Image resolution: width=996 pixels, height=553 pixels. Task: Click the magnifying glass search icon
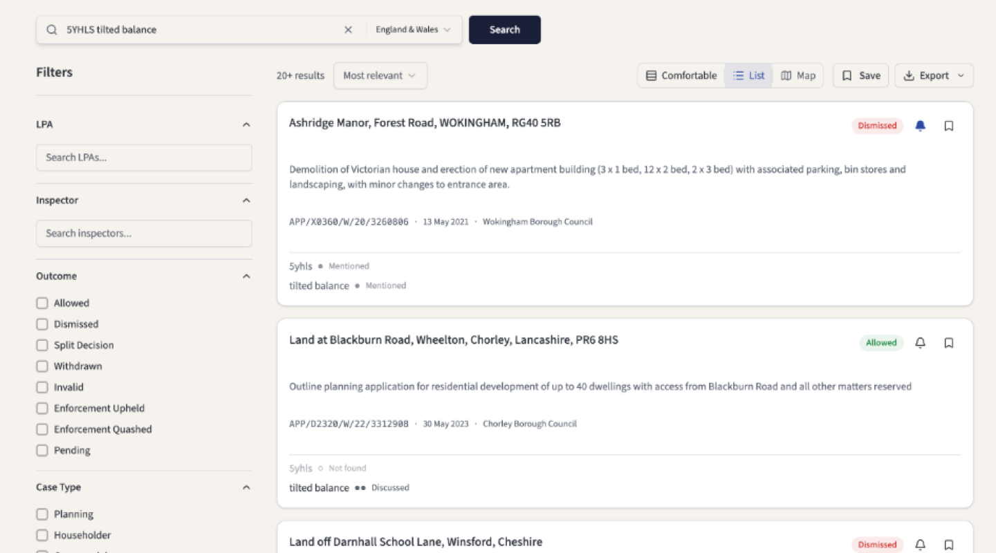pos(52,29)
